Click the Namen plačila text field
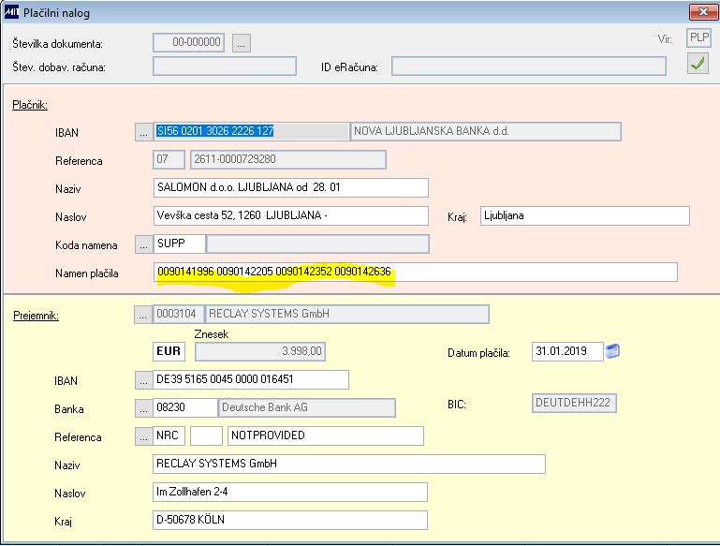 415,272
